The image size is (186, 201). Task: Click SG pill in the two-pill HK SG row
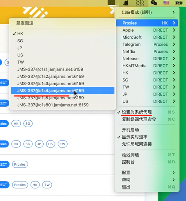(x=28, y=124)
